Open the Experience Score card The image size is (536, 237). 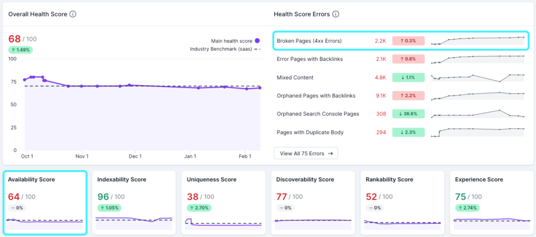491,202
